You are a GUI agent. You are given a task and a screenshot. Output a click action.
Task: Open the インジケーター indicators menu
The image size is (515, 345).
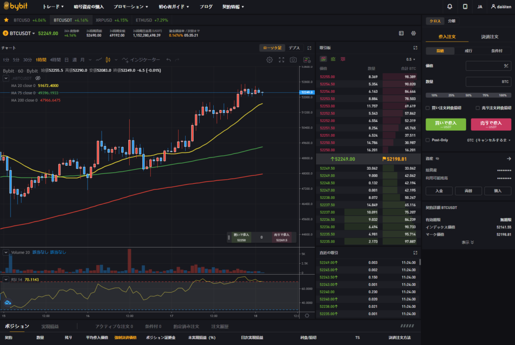[x=141, y=60]
